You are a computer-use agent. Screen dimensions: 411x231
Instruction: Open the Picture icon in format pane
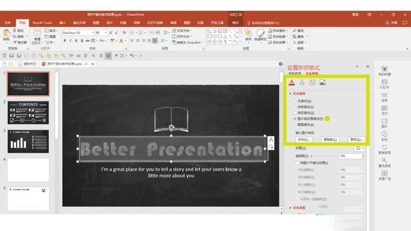click(x=322, y=83)
